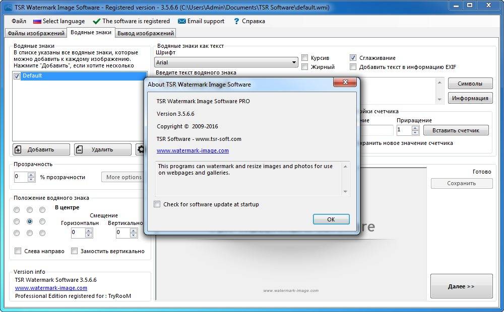Click the green registered checkmark icon

(96, 21)
